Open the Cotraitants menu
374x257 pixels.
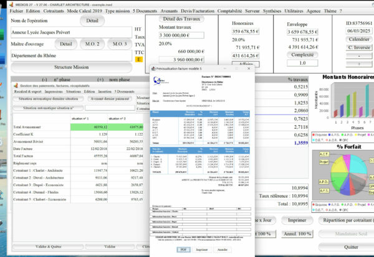(54, 11)
